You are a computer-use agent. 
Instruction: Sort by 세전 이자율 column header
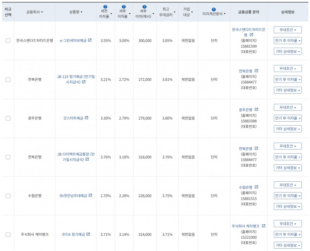tap(105, 14)
